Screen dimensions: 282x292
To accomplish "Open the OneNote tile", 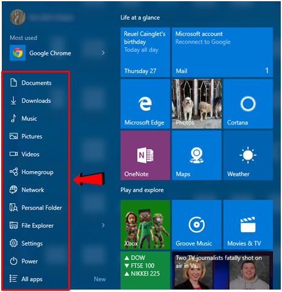I will point(145,155).
